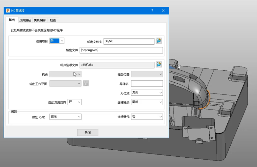Screen dimensions: 257x167
Task: Browse for machine option file icon
Action: tap(159, 65)
